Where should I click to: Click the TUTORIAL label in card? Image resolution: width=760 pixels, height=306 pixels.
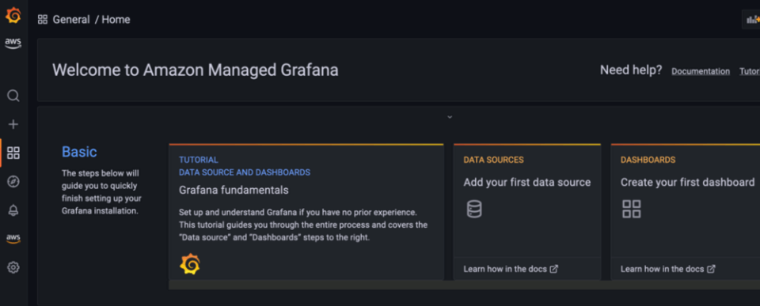click(x=198, y=160)
